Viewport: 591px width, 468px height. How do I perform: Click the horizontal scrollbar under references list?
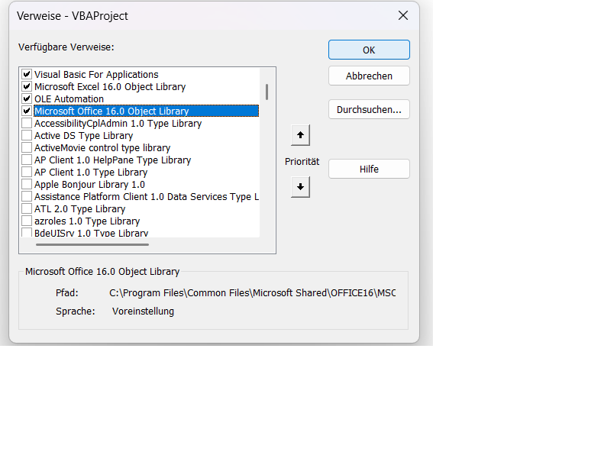click(x=92, y=244)
